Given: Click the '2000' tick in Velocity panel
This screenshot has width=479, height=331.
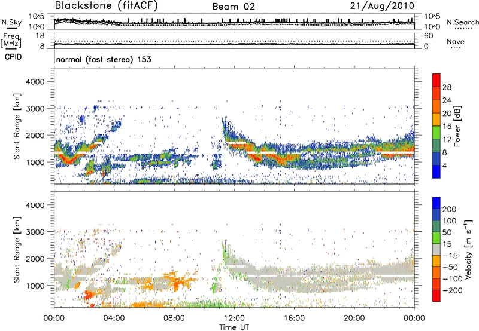Looking at the screenshot, I should pyautogui.click(x=35, y=259).
